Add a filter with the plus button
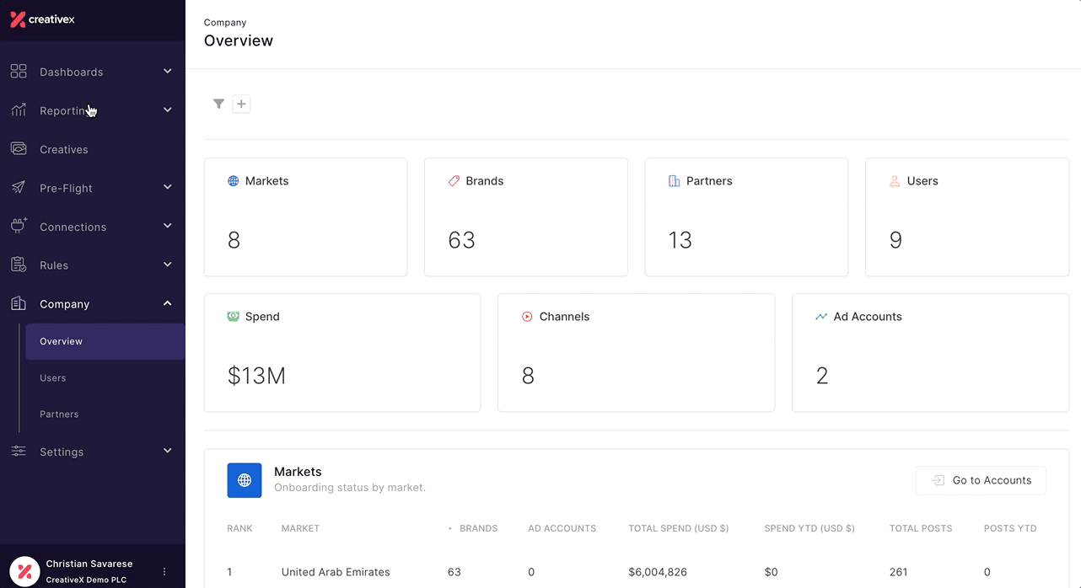Viewport: 1081px width, 588px height. coord(241,104)
